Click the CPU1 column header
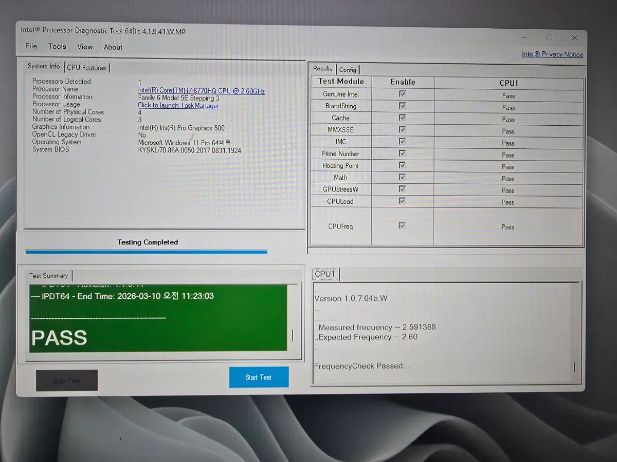The height and width of the screenshot is (462, 617). pyautogui.click(x=509, y=83)
